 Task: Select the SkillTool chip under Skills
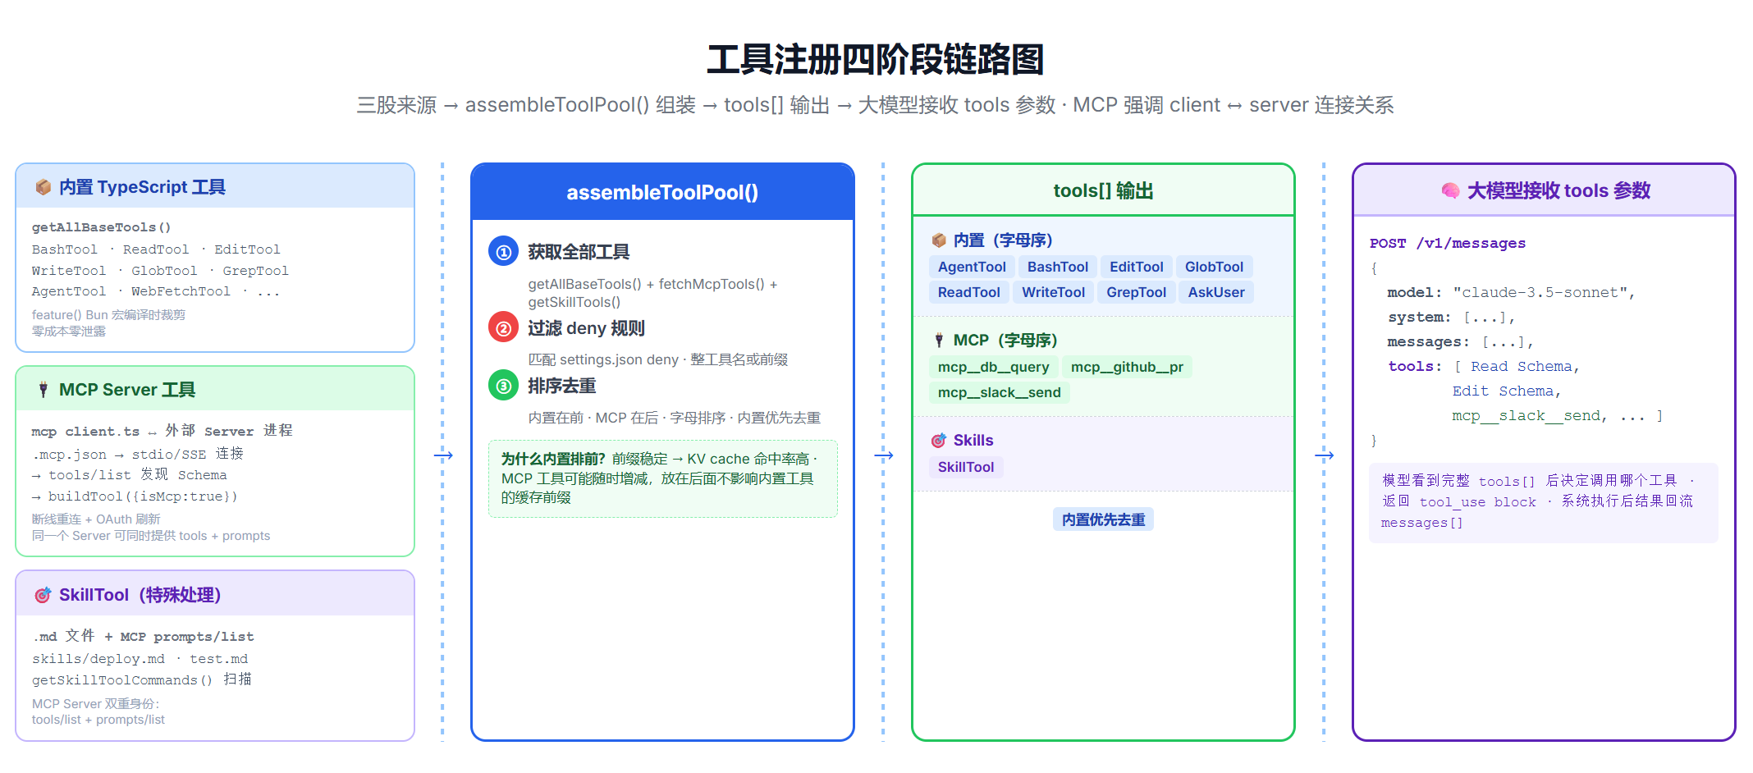click(x=966, y=467)
